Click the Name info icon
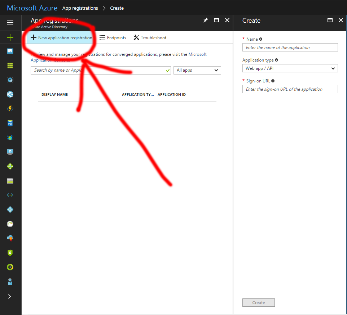The width and height of the screenshot is (347, 315). tap(261, 39)
